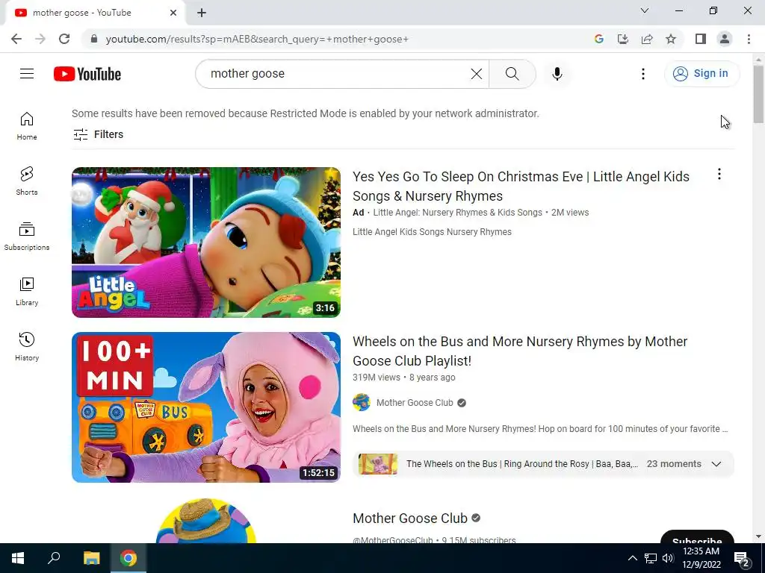This screenshot has width=765, height=573.
Task: Open Library in the sidebar
Action: click(x=27, y=292)
